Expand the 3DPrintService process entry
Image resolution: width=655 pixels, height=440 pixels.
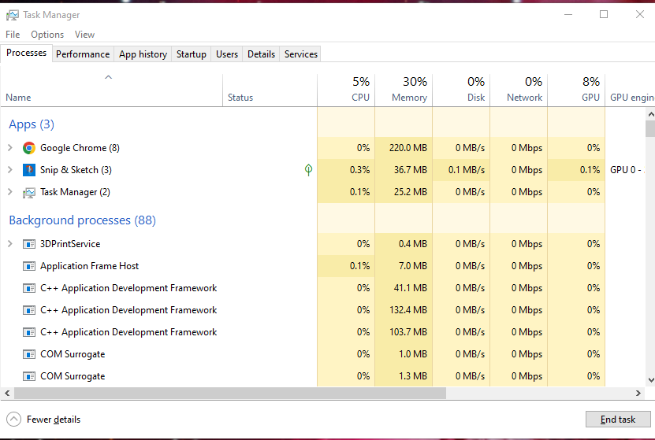pos(9,244)
